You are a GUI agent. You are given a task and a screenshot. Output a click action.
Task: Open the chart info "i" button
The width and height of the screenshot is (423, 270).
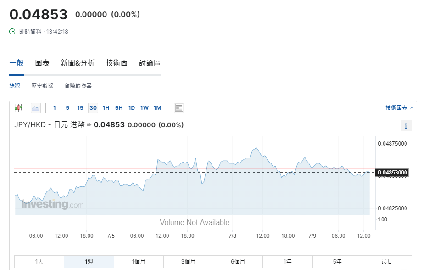point(406,126)
